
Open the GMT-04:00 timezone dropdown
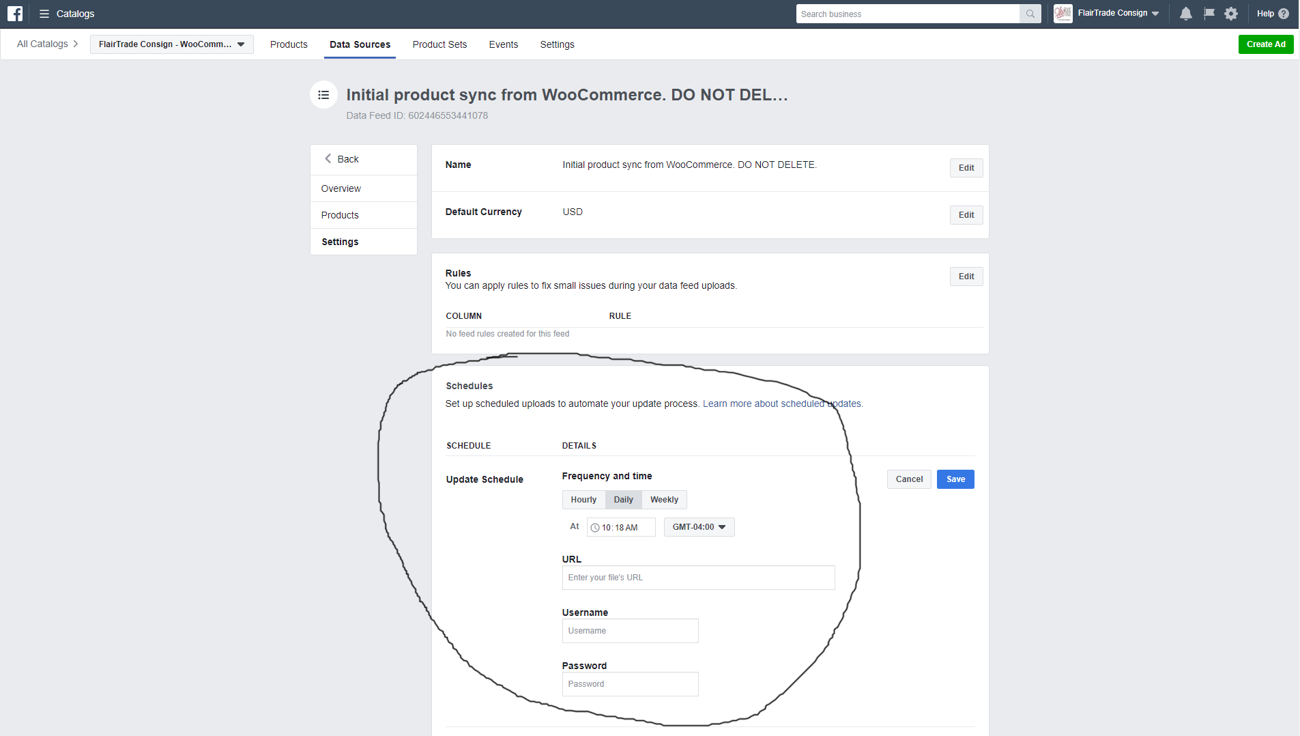699,527
